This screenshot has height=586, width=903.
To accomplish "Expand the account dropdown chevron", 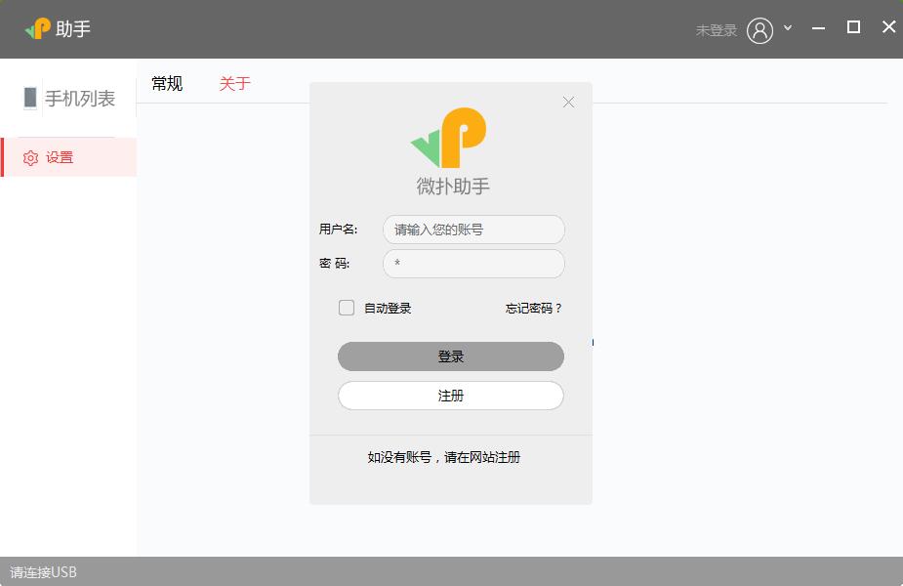I will point(787,27).
